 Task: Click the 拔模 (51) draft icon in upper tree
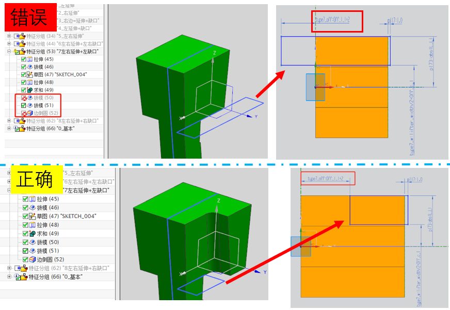[29, 105]
